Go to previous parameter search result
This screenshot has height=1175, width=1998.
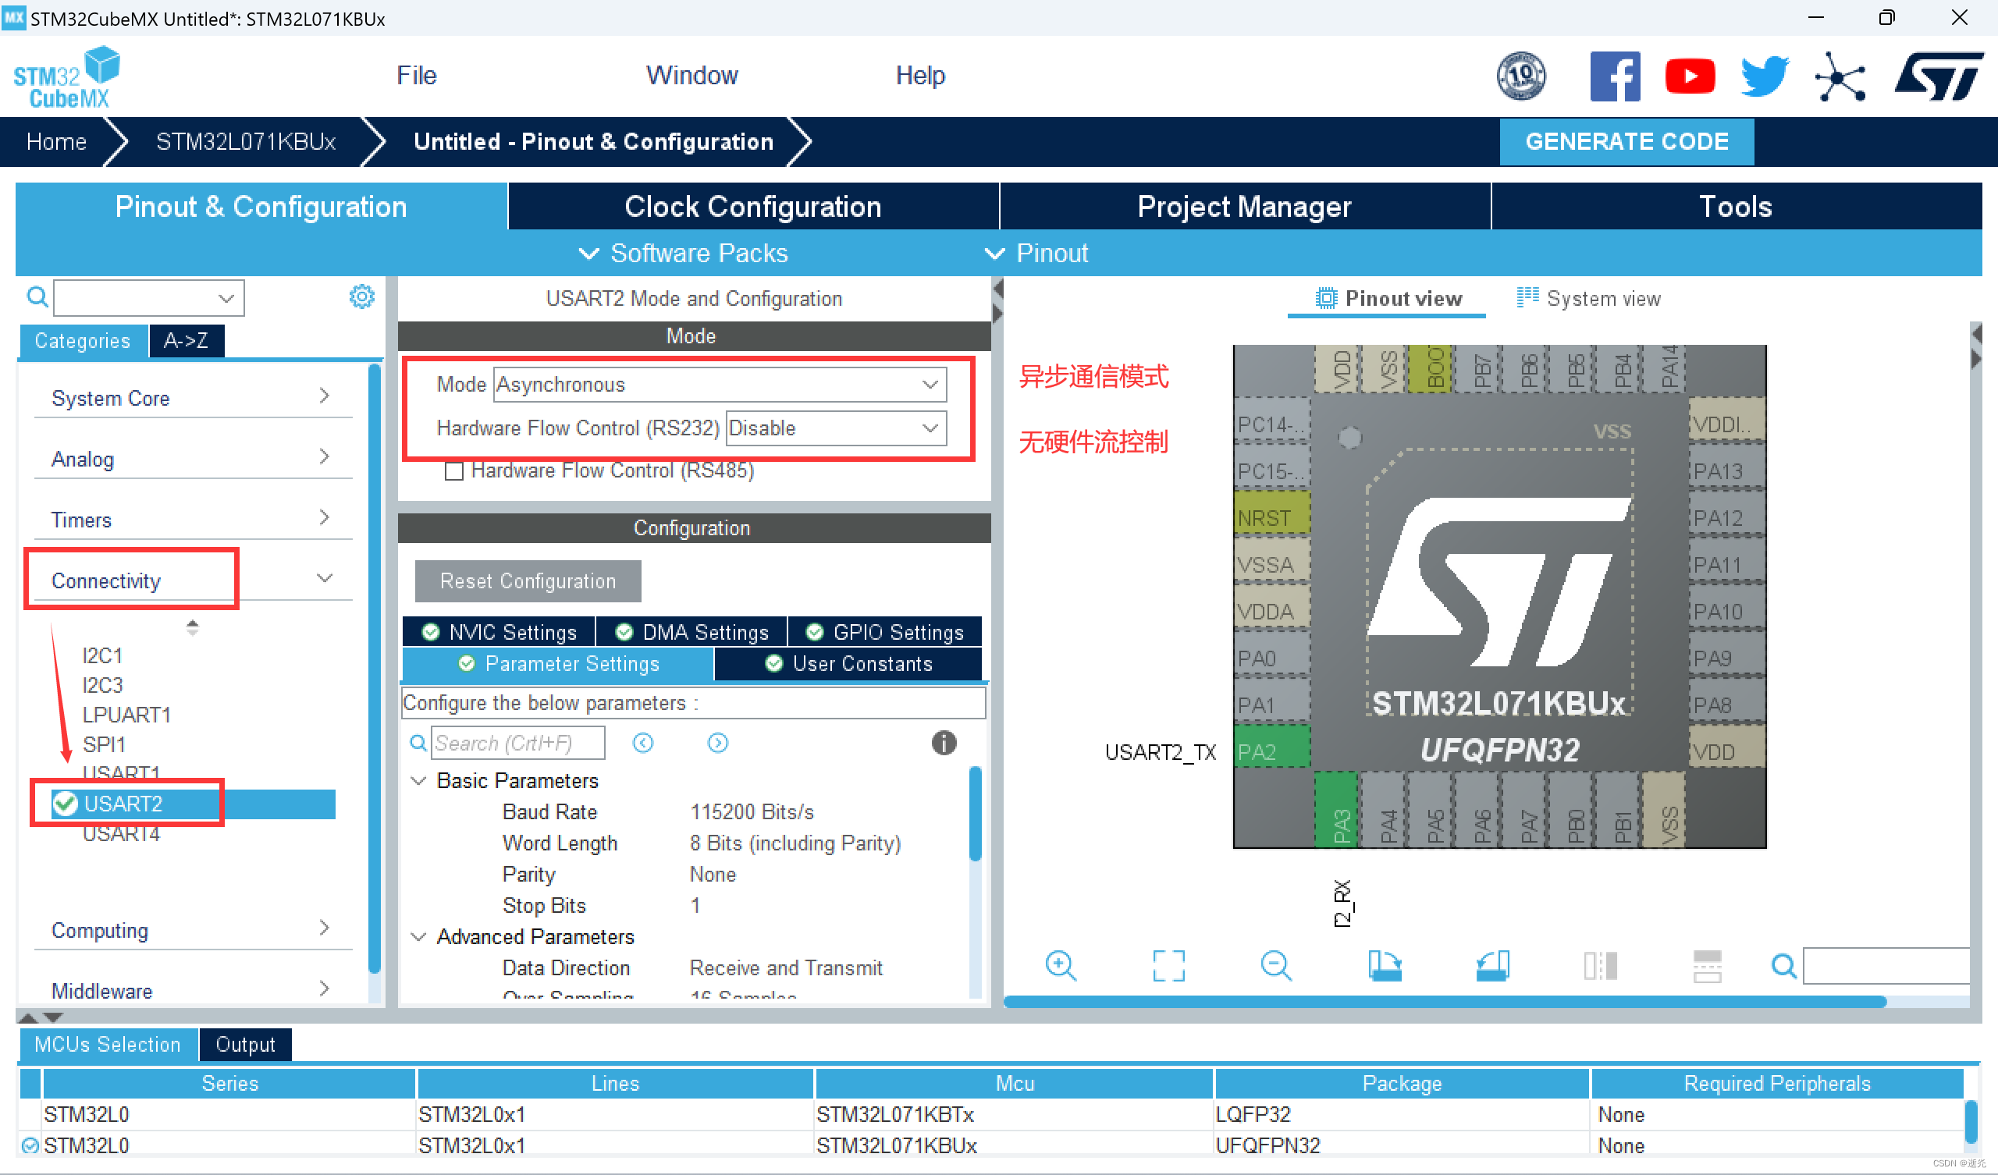click(x=643, y=743)
